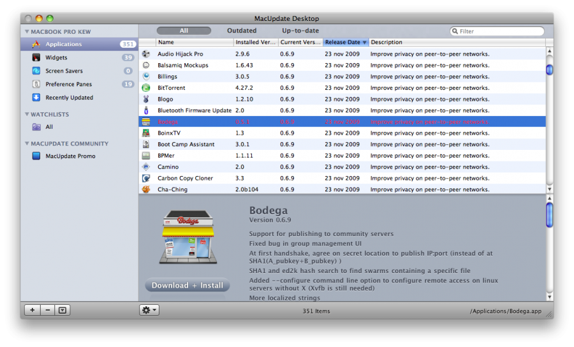Click the Screen Savers sidebar icon

[x=36, y=71]
